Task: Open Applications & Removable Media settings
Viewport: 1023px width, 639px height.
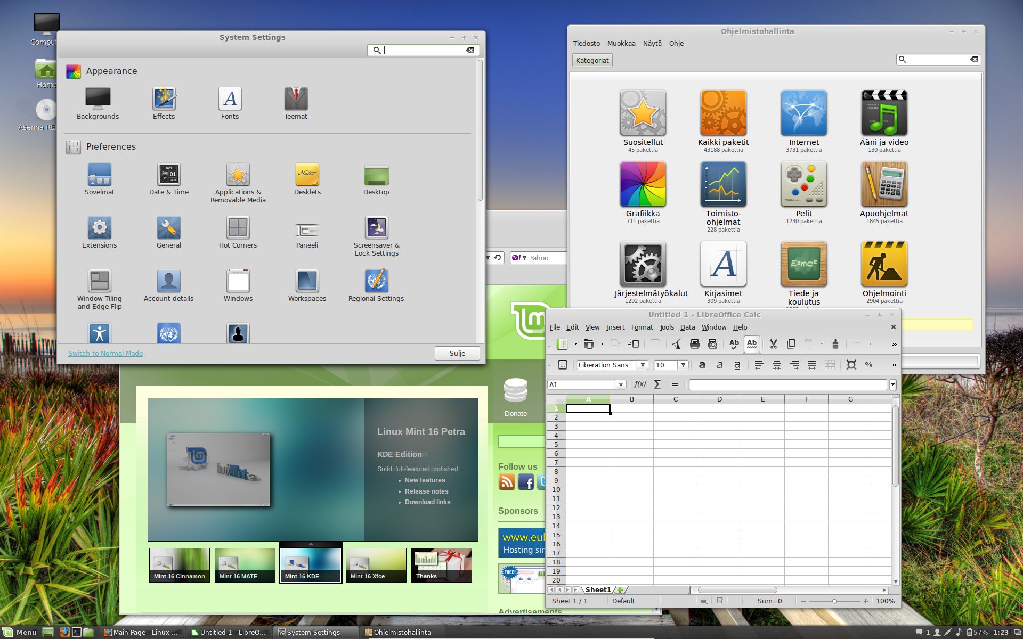Action: click(238, 183)
